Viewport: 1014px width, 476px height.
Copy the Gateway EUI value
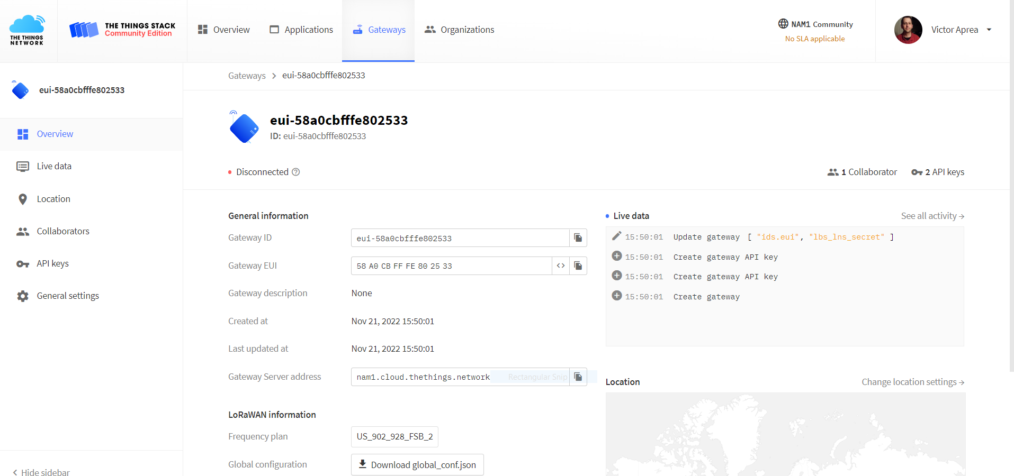[x=578, y=266]
